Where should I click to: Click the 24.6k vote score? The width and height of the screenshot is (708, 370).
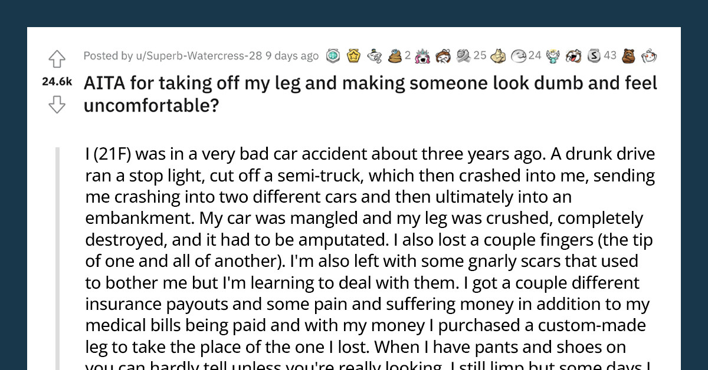pos(57,81)
